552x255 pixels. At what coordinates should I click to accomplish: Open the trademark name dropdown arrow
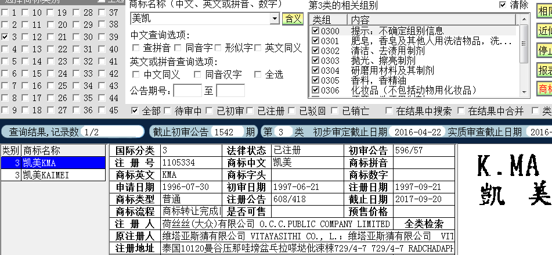point(275,19)
